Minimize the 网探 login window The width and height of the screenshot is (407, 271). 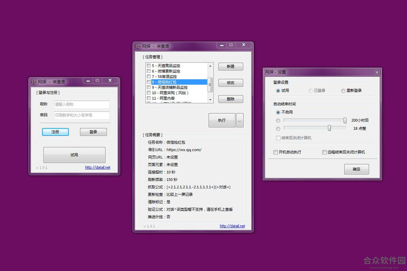click(88, 81)
